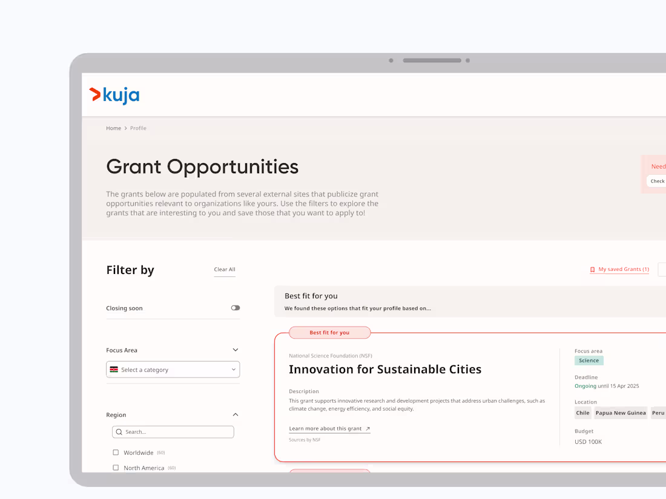This screenshot has width=666, height=499.
Task: Check the North America region checkbox
Action: tap(115, 467)
